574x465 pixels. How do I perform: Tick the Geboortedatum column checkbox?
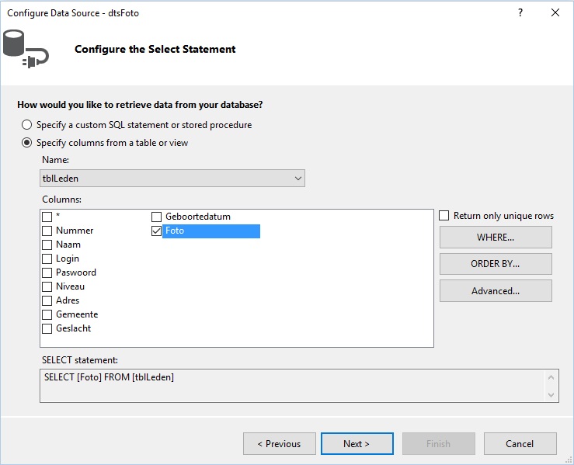coord(156,217)
